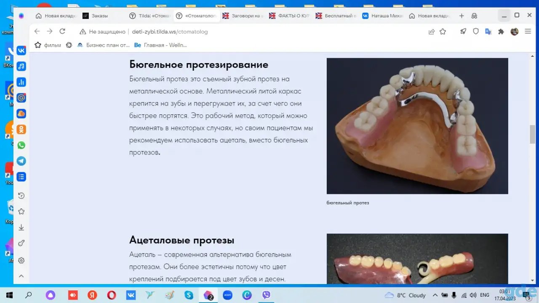Open browsing history in the sidebar

pos(21,196)
